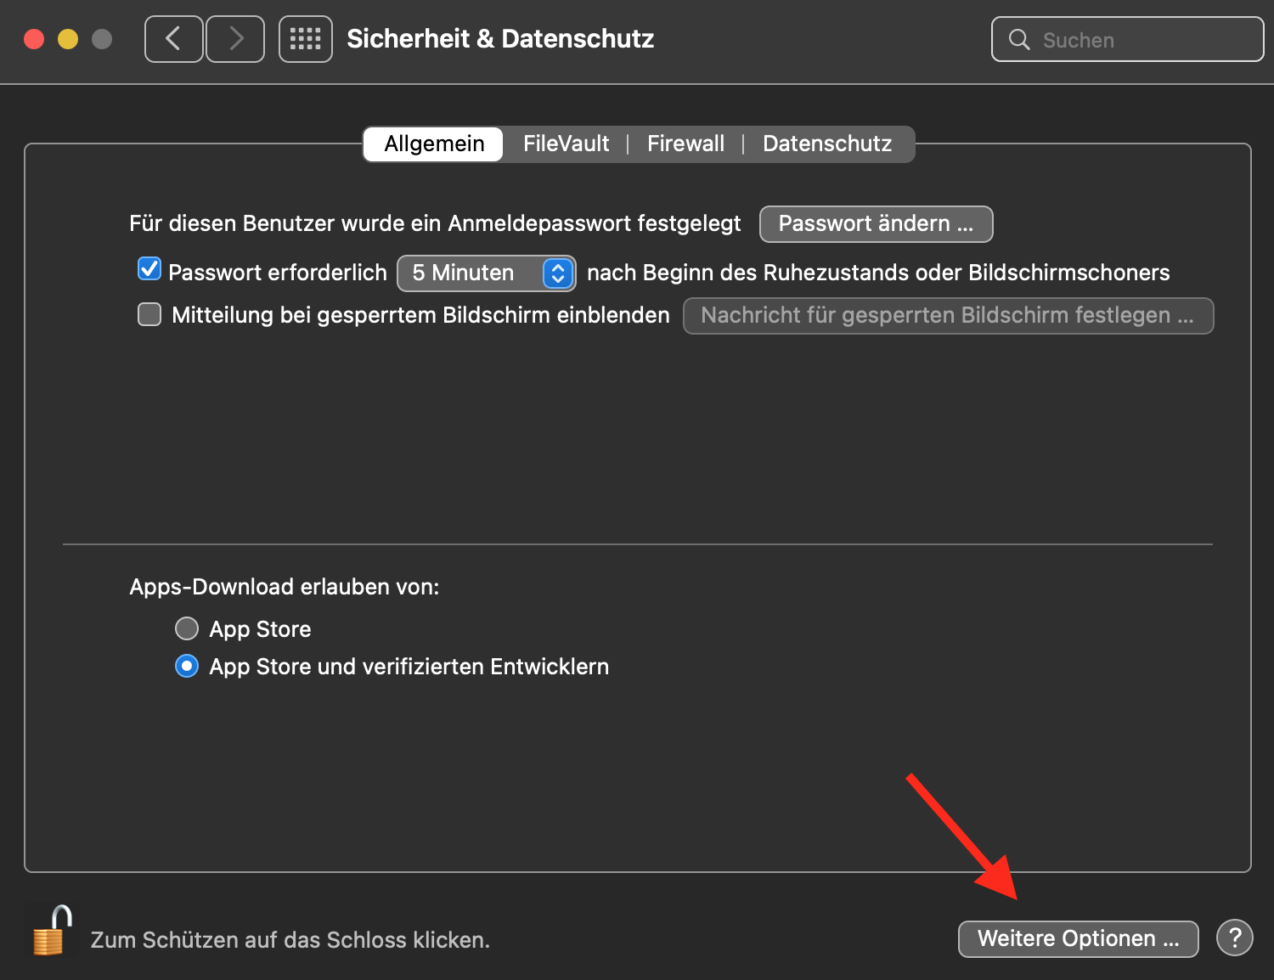Open Weitere Optionen dialog
Viewport: 1274px width, 980px height.
click(x=1078, y=938)
